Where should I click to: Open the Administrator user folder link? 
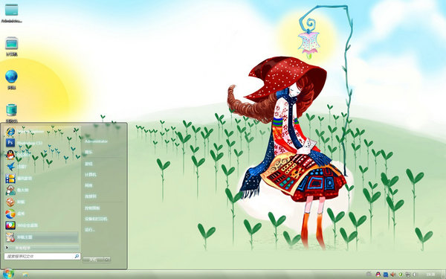[96, 141]
